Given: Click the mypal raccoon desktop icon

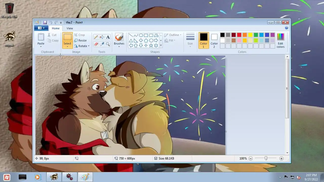Looking at the screenshot, I should (9, 39).
